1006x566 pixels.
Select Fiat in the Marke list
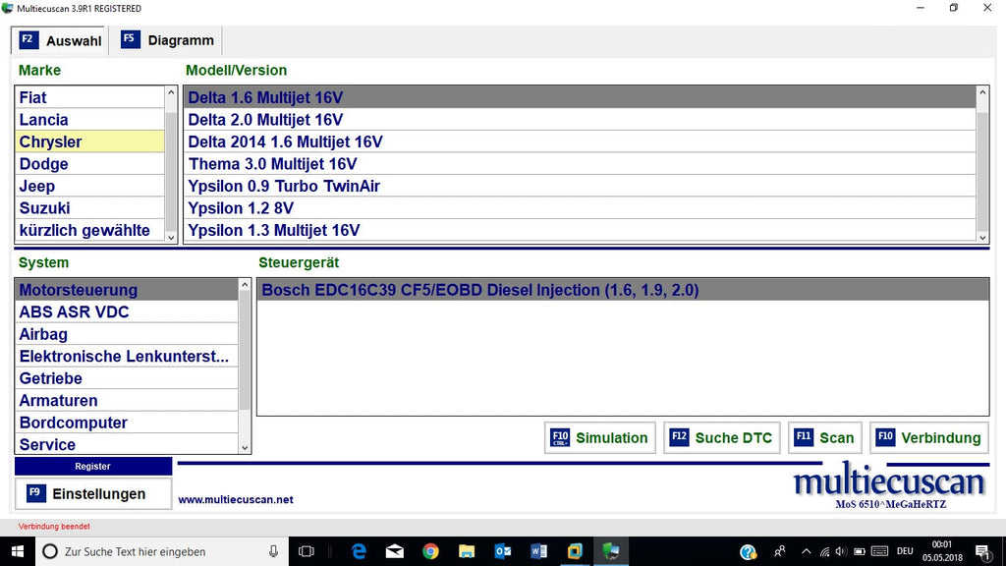click(89, 97)
